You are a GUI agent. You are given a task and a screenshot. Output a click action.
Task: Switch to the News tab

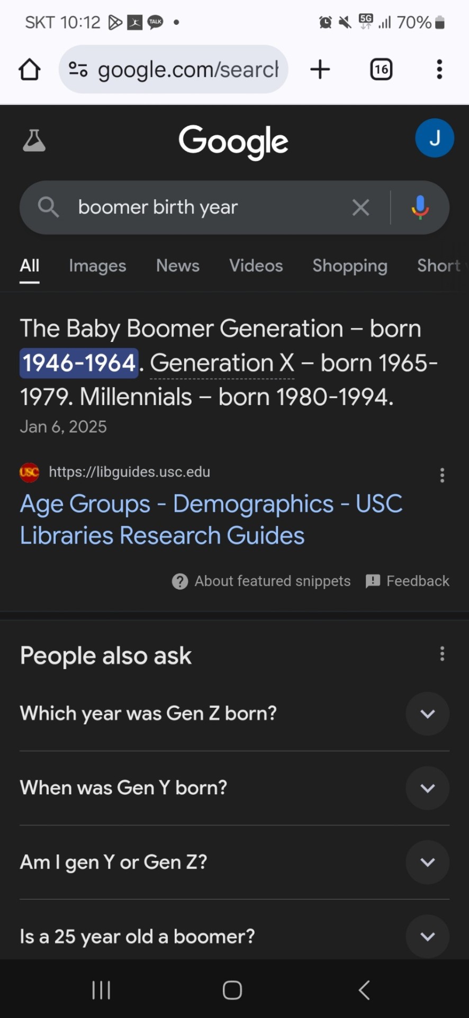tap(178, 266)
